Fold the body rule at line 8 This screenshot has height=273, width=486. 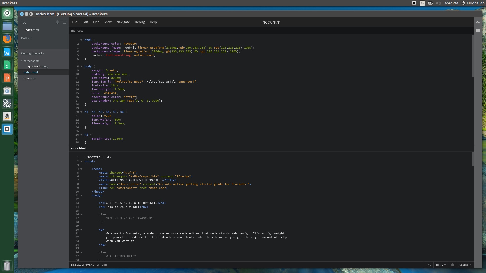pyautogui.click(x=81, y=66)
